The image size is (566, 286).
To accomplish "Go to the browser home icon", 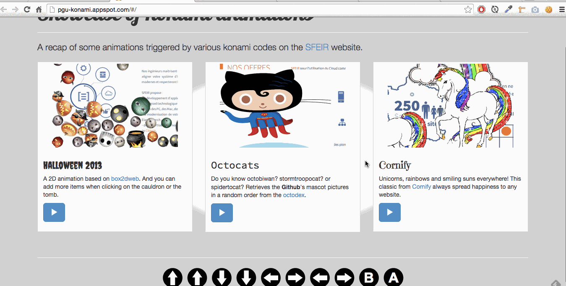I will [39, 9].
